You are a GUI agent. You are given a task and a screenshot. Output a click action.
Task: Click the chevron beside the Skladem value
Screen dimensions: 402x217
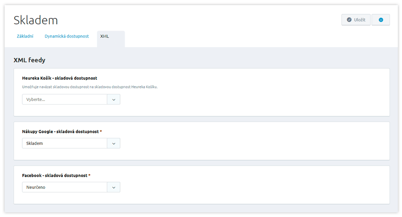pos(114,143)
